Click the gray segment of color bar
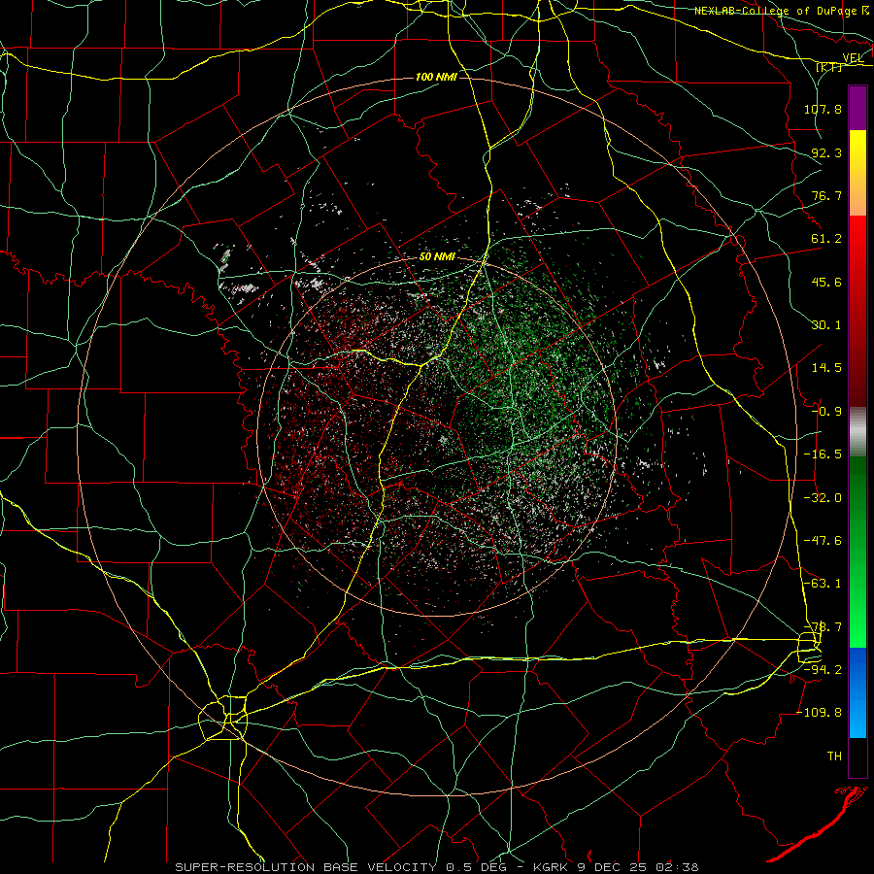The height and width of the screenshot is (874, 874). point(857,431)
